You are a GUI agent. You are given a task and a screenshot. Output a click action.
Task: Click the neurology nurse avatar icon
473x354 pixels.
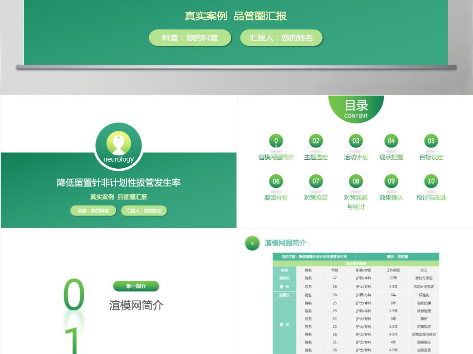pos(118,146)
